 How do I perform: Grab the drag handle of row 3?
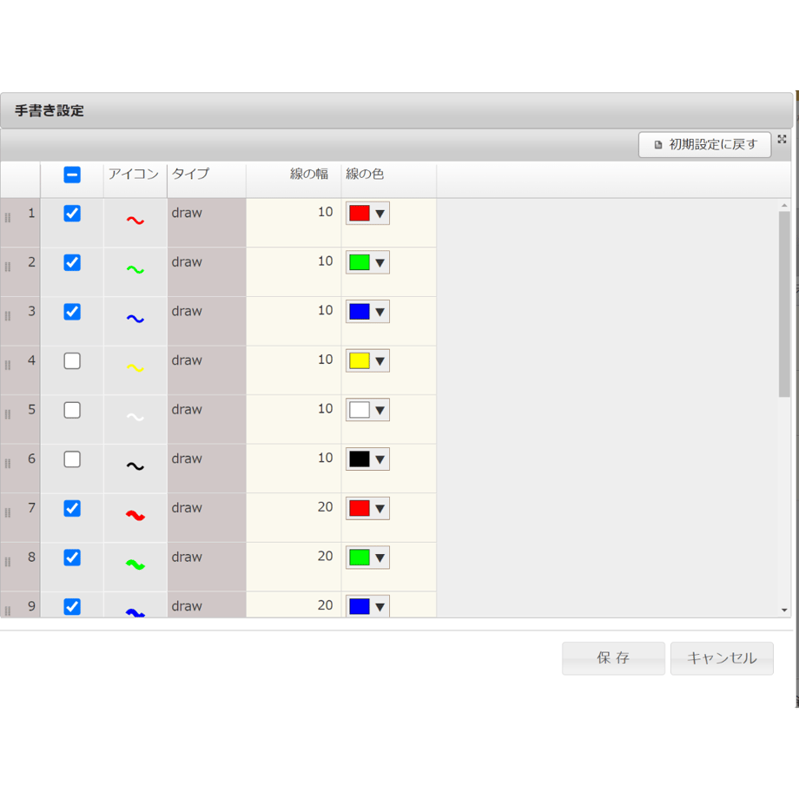tap(8, 316)
